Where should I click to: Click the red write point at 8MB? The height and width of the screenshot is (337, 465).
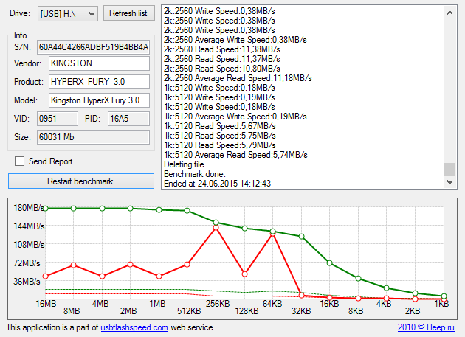[x=74, y=265]
